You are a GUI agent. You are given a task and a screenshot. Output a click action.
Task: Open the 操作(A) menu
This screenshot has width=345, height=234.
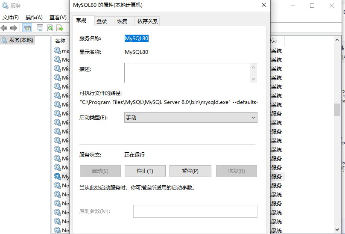pyautogui.click(x=34, y=18)
